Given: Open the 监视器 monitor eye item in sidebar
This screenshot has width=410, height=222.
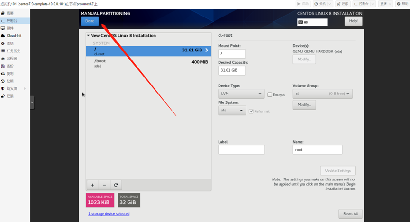Looking at the screenshot, I should pos(15,59).
